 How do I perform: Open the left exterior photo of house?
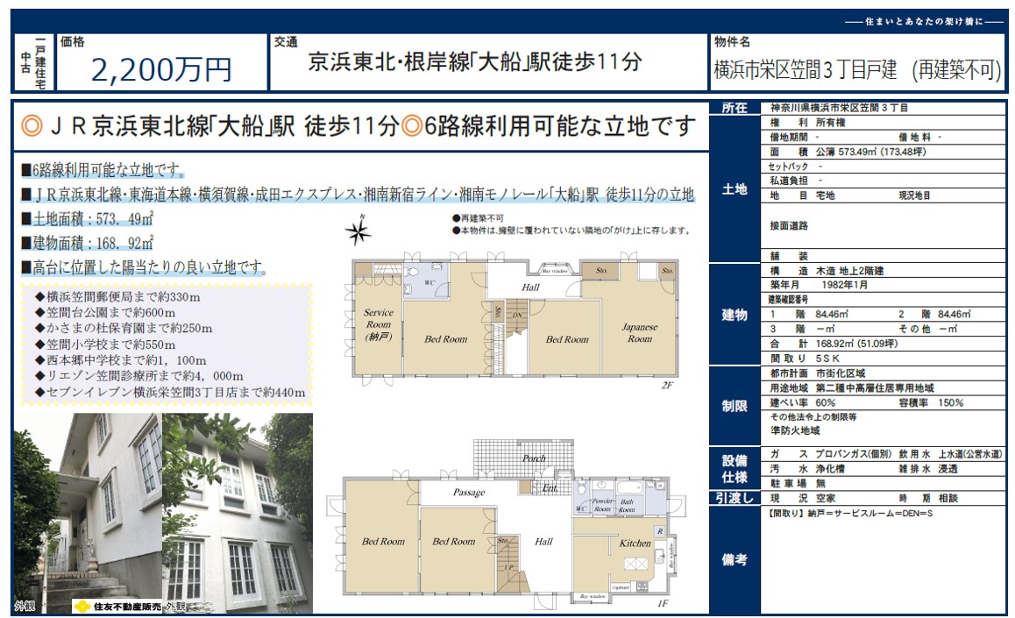coord(86,507)
